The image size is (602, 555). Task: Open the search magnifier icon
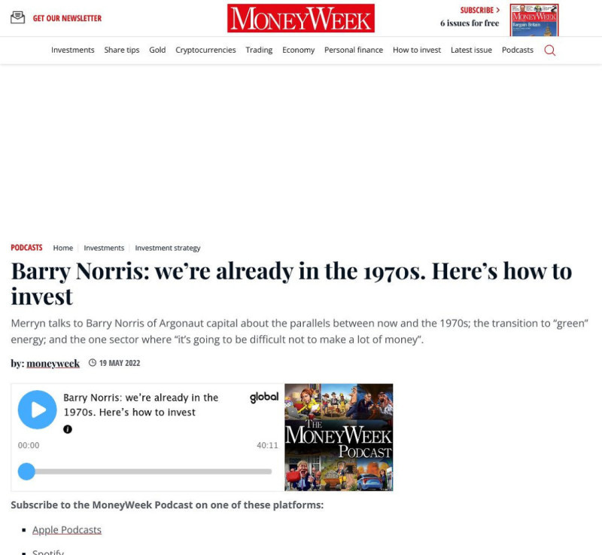[549, 50]
